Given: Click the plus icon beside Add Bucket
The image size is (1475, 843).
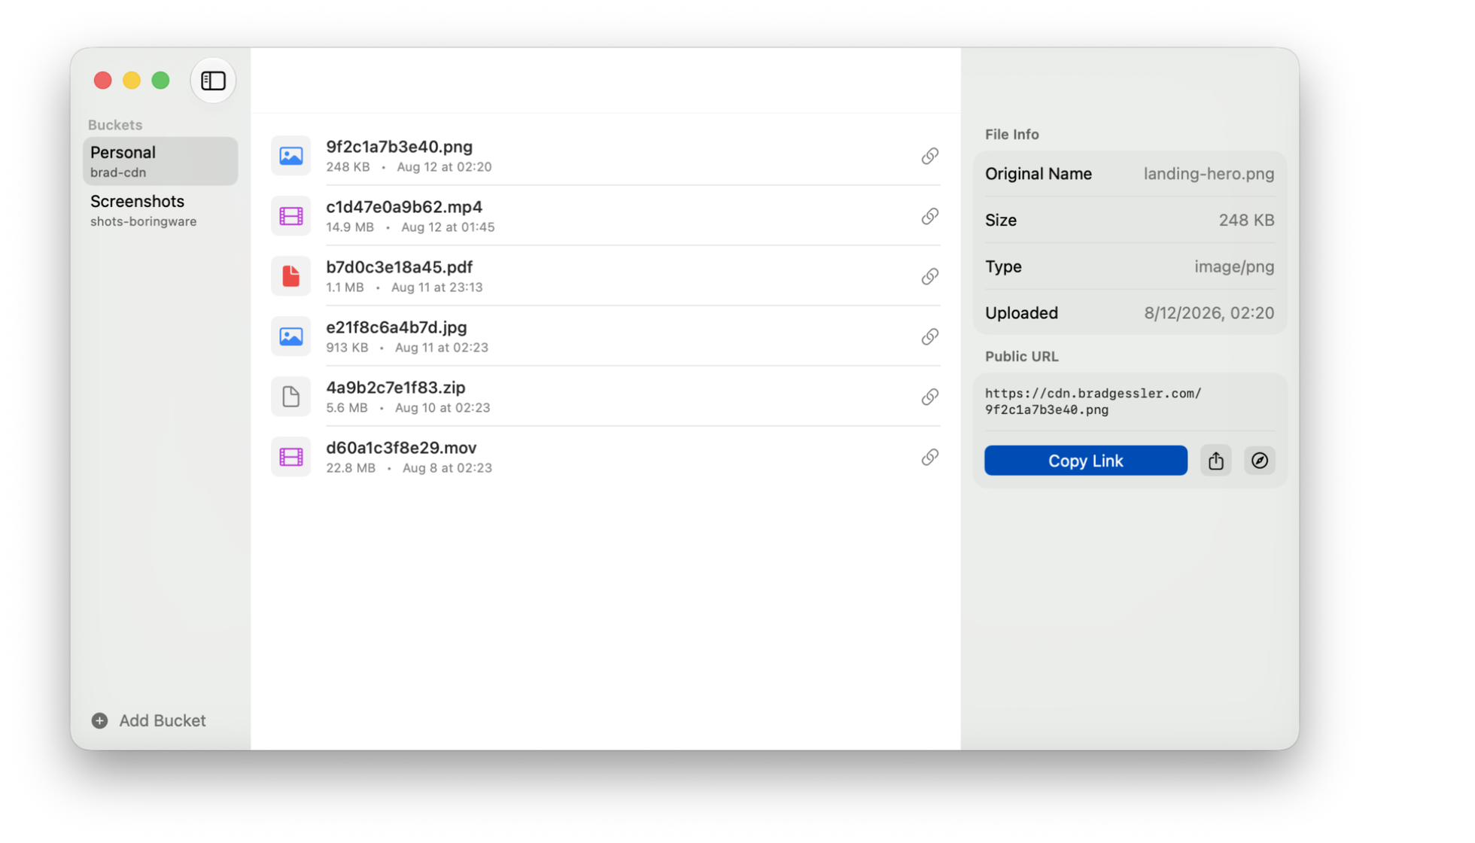Looking at the screenshot, I should click(99, 721).
